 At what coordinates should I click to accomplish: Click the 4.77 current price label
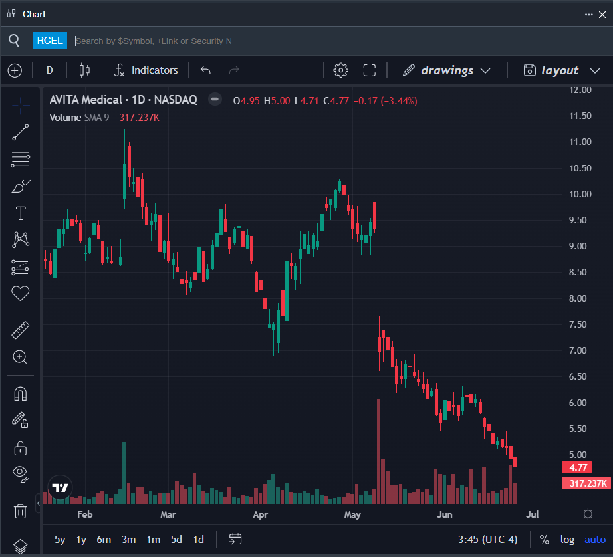tap(576, 467)
